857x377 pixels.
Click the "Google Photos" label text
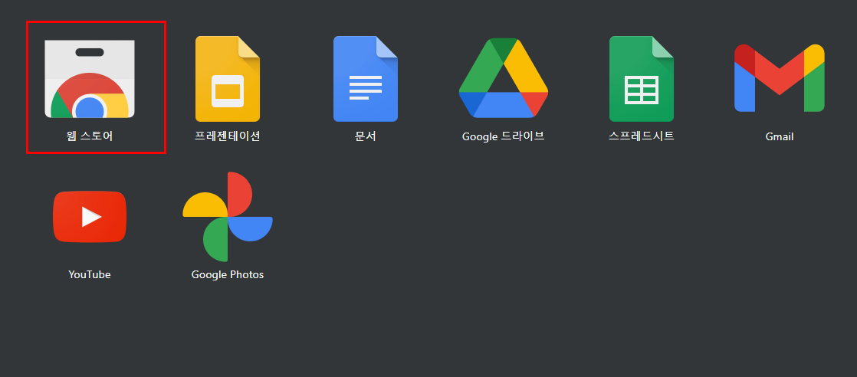point(228,274)
